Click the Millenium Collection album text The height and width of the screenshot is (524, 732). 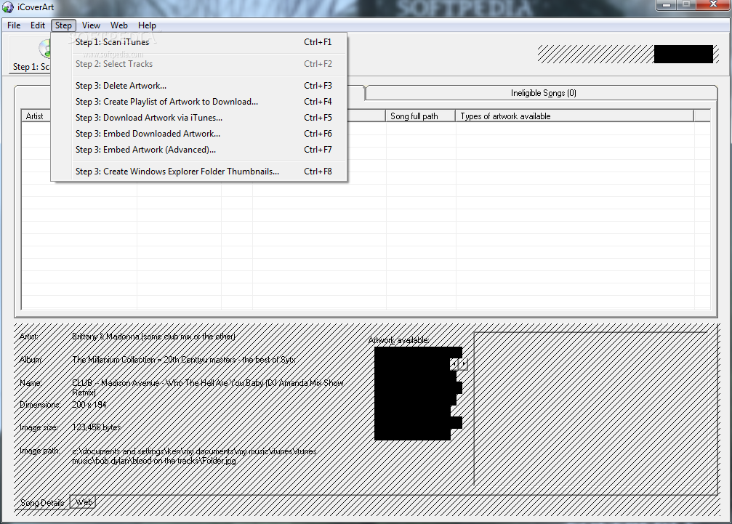coord(183,360)
